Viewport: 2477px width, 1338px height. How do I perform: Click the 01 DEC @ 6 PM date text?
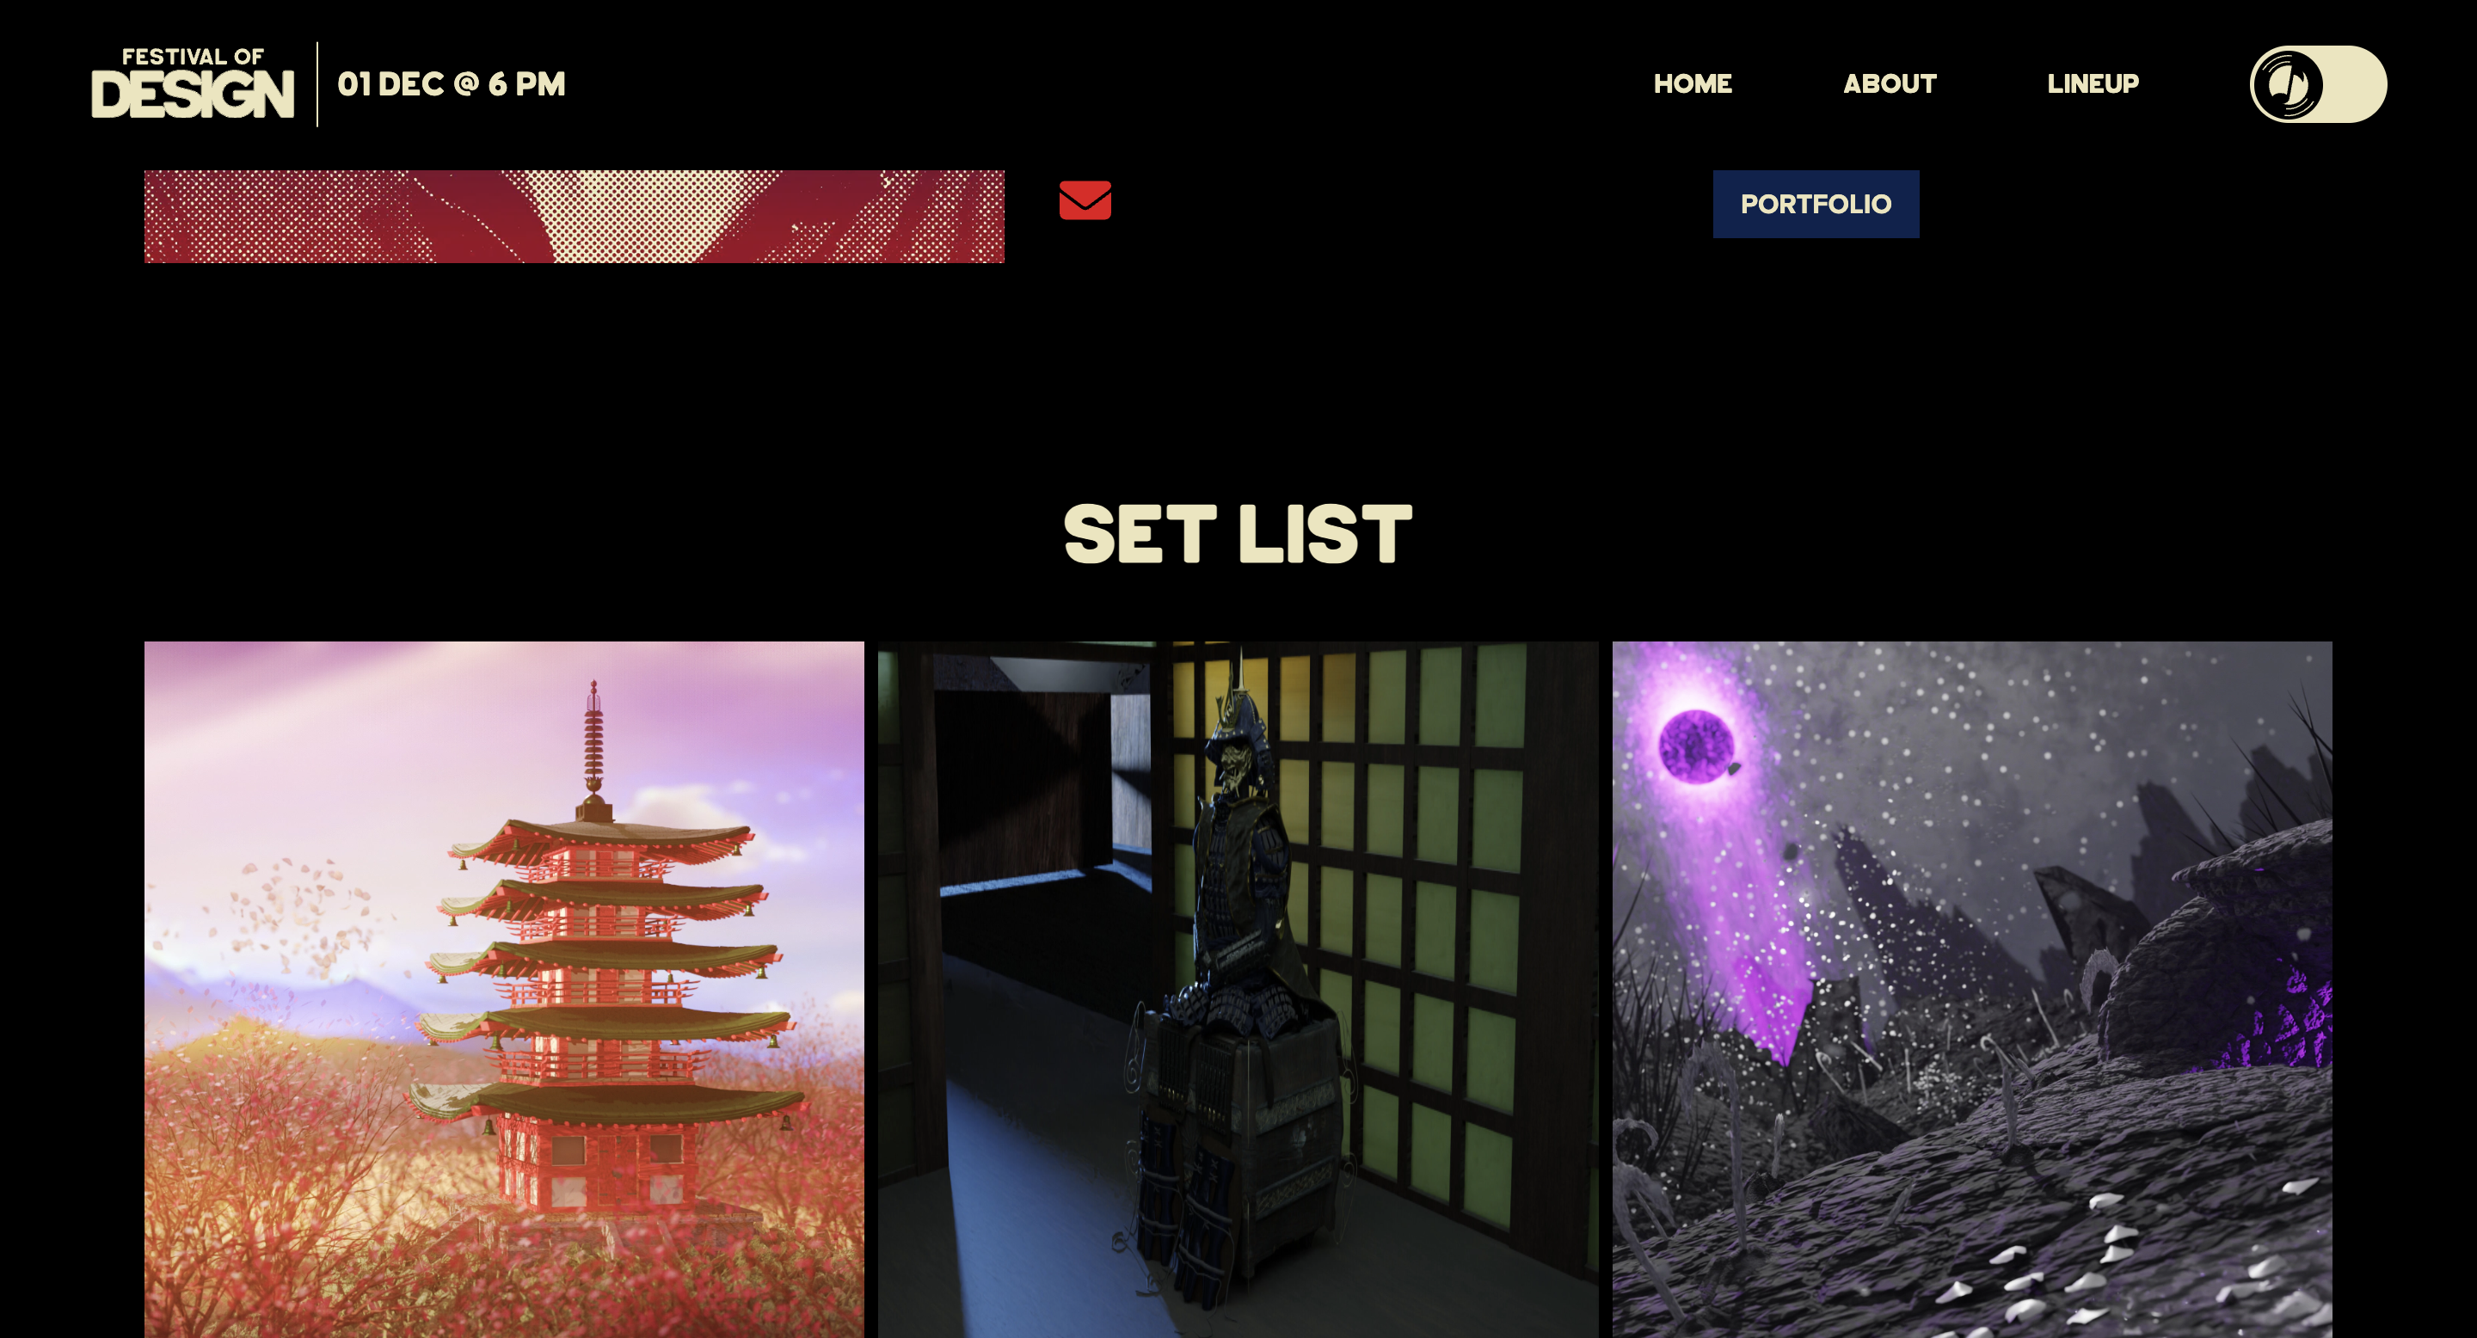click(x=451, y=83)
